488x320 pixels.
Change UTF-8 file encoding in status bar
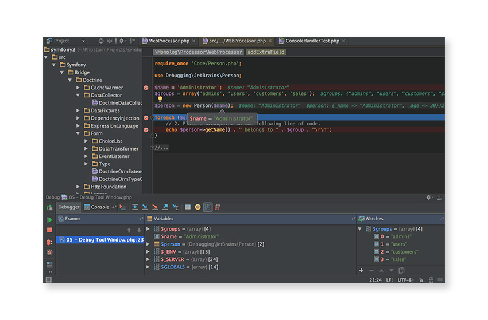pyautogui.click(x=406, y=280)
